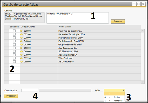148x103 pixels.
Task: Open link arrow for customer C23900
Action: coord(22,34)
